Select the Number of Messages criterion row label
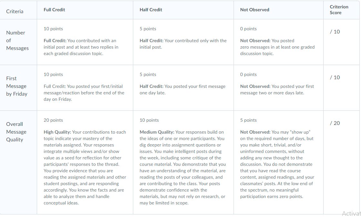The width and height of the screenshot is (361, 217). [x=17, y=41]
